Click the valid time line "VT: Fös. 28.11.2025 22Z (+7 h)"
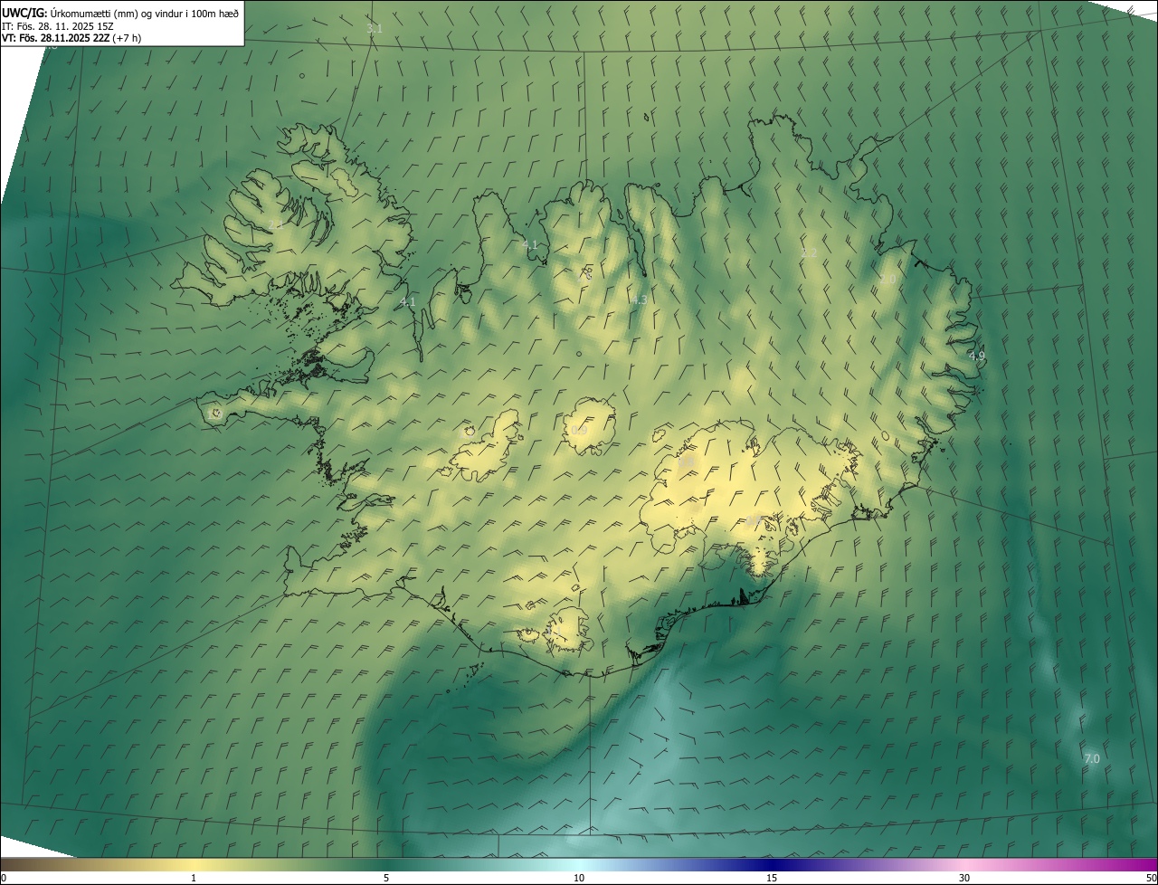 71,38
